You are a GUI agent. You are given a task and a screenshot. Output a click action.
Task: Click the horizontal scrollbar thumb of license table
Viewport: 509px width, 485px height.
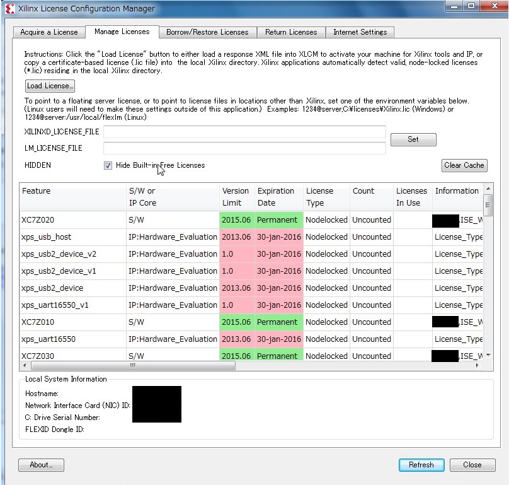pyautogui.click(x=133, y=366)
